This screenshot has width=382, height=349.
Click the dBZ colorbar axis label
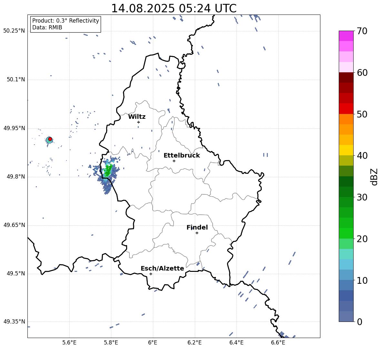click(374, 177)
